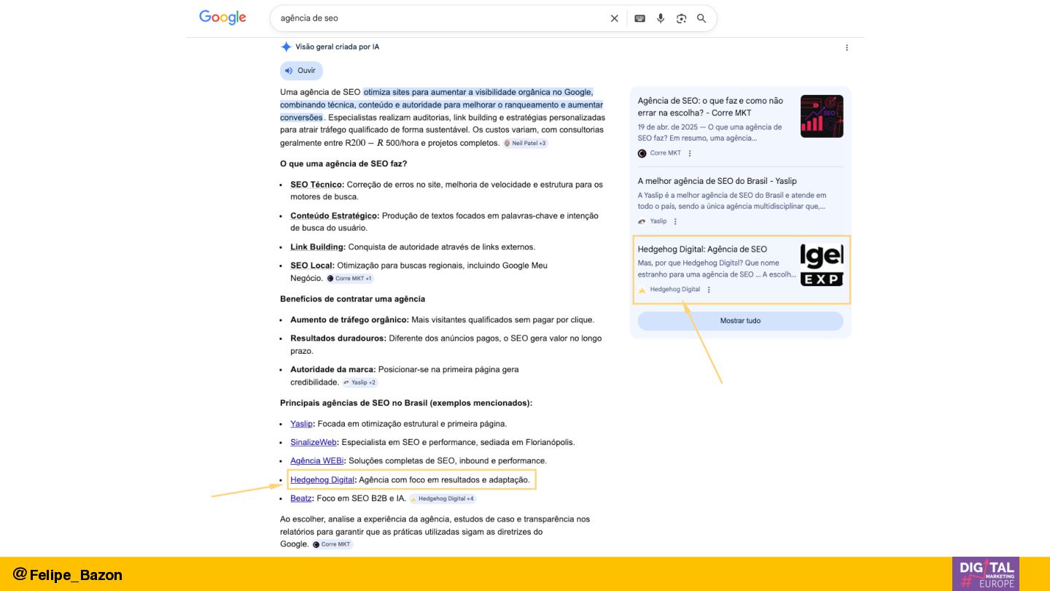1050x591 pixels.
Task: Open the on-screen keyboard icon
Action: (x=639, y=18)
